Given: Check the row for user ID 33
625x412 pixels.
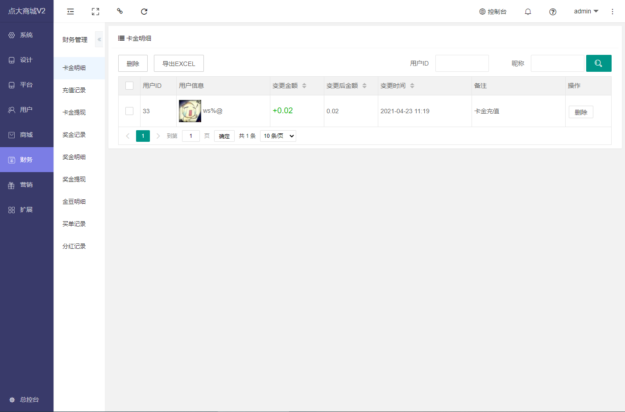Looking at the screenshot, I should 129,111.
